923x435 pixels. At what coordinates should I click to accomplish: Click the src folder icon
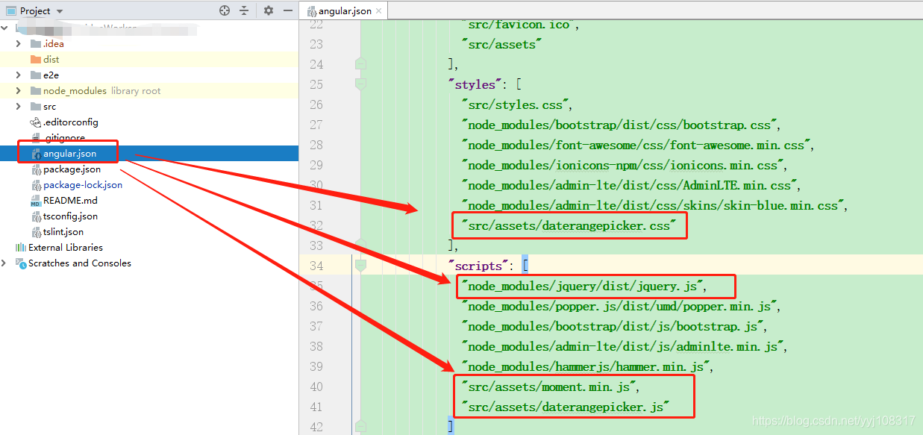click(x=35, y=106)
